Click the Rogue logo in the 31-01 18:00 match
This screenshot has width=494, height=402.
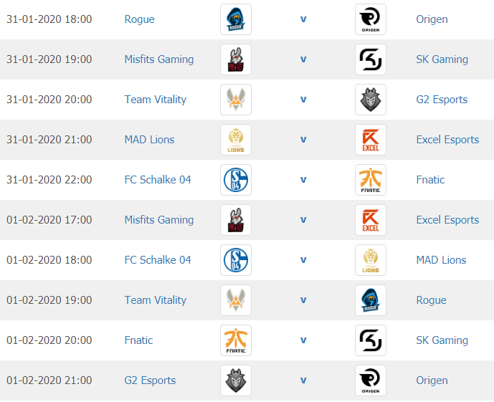[x=236, y=19]
